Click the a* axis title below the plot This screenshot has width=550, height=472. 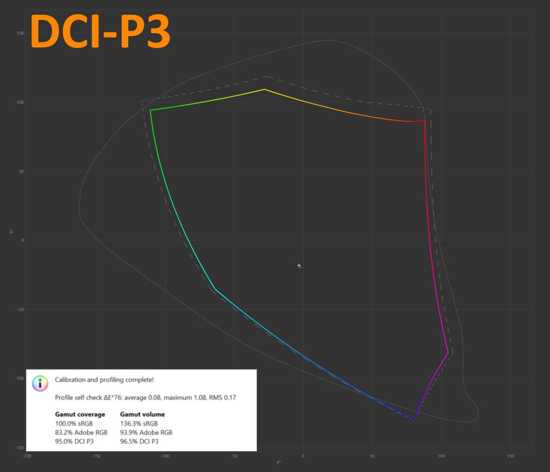click(278, 462)
